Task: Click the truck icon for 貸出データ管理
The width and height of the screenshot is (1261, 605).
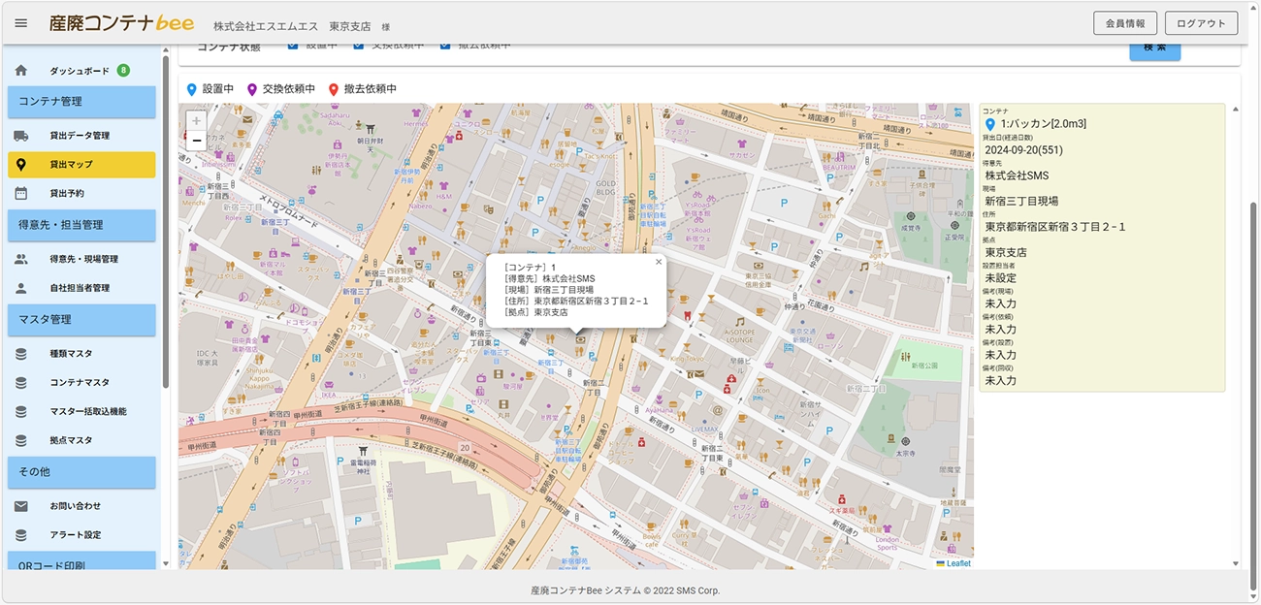Action: (21, 136)
